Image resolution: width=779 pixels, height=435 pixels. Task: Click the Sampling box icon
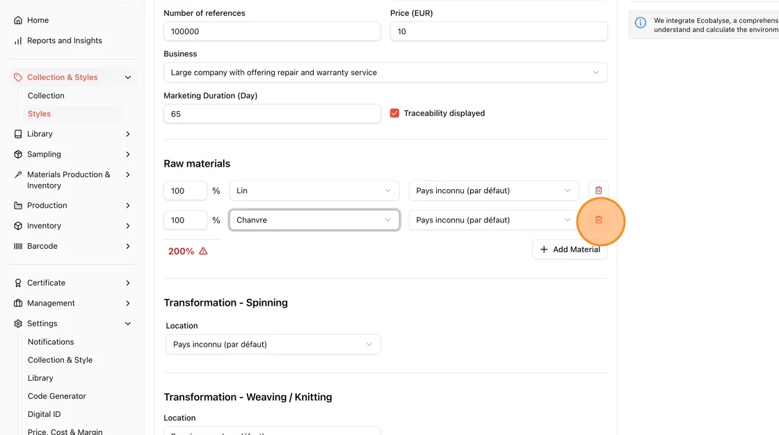(18, 154)
